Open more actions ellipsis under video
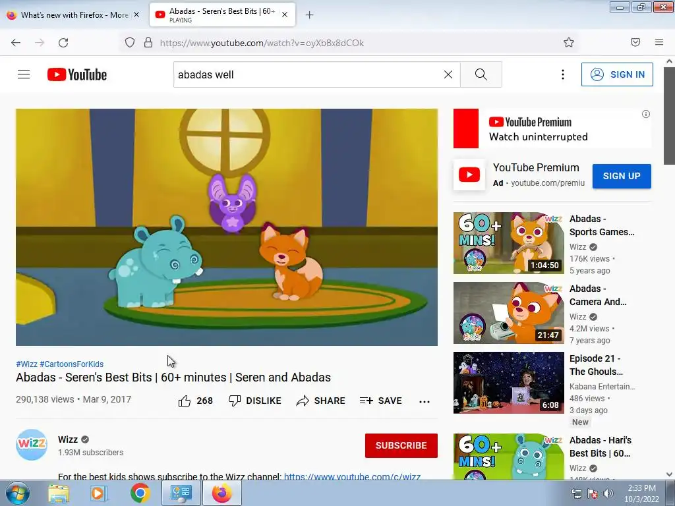 point(425,401)
